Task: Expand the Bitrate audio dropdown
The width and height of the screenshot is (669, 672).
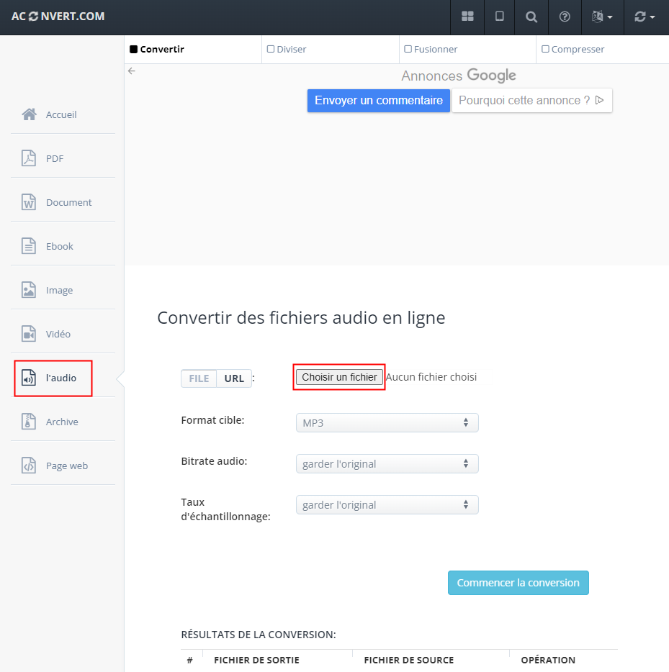Action: point(387,464)
